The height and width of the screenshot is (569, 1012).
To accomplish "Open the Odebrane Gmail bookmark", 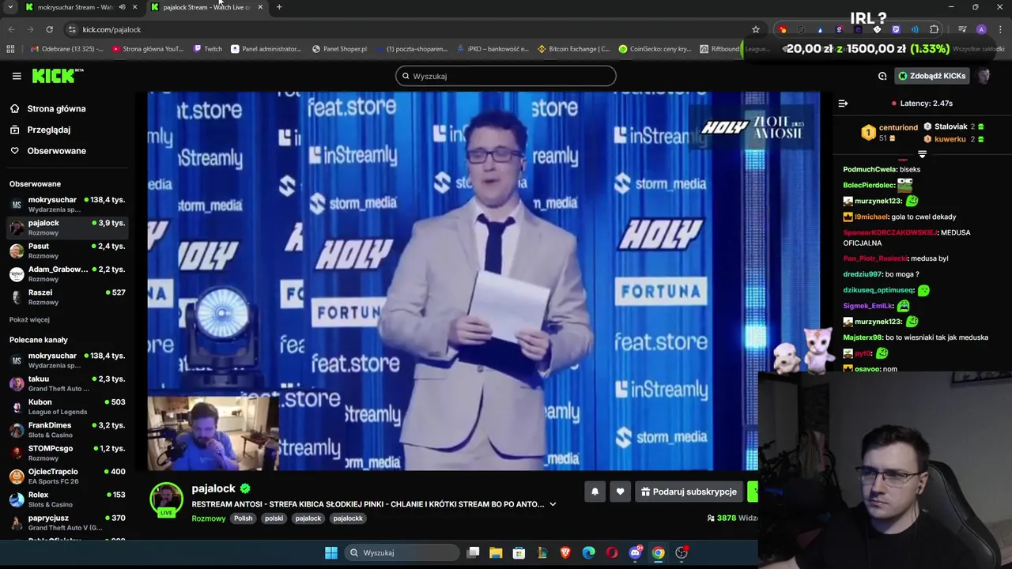I will click(x=67, y=49).
